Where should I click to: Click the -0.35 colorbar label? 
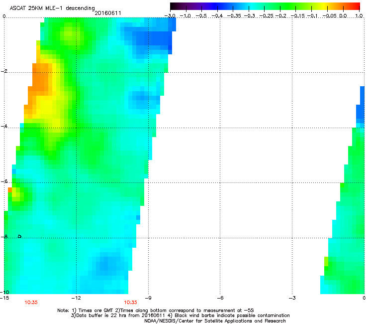(234, 16)
